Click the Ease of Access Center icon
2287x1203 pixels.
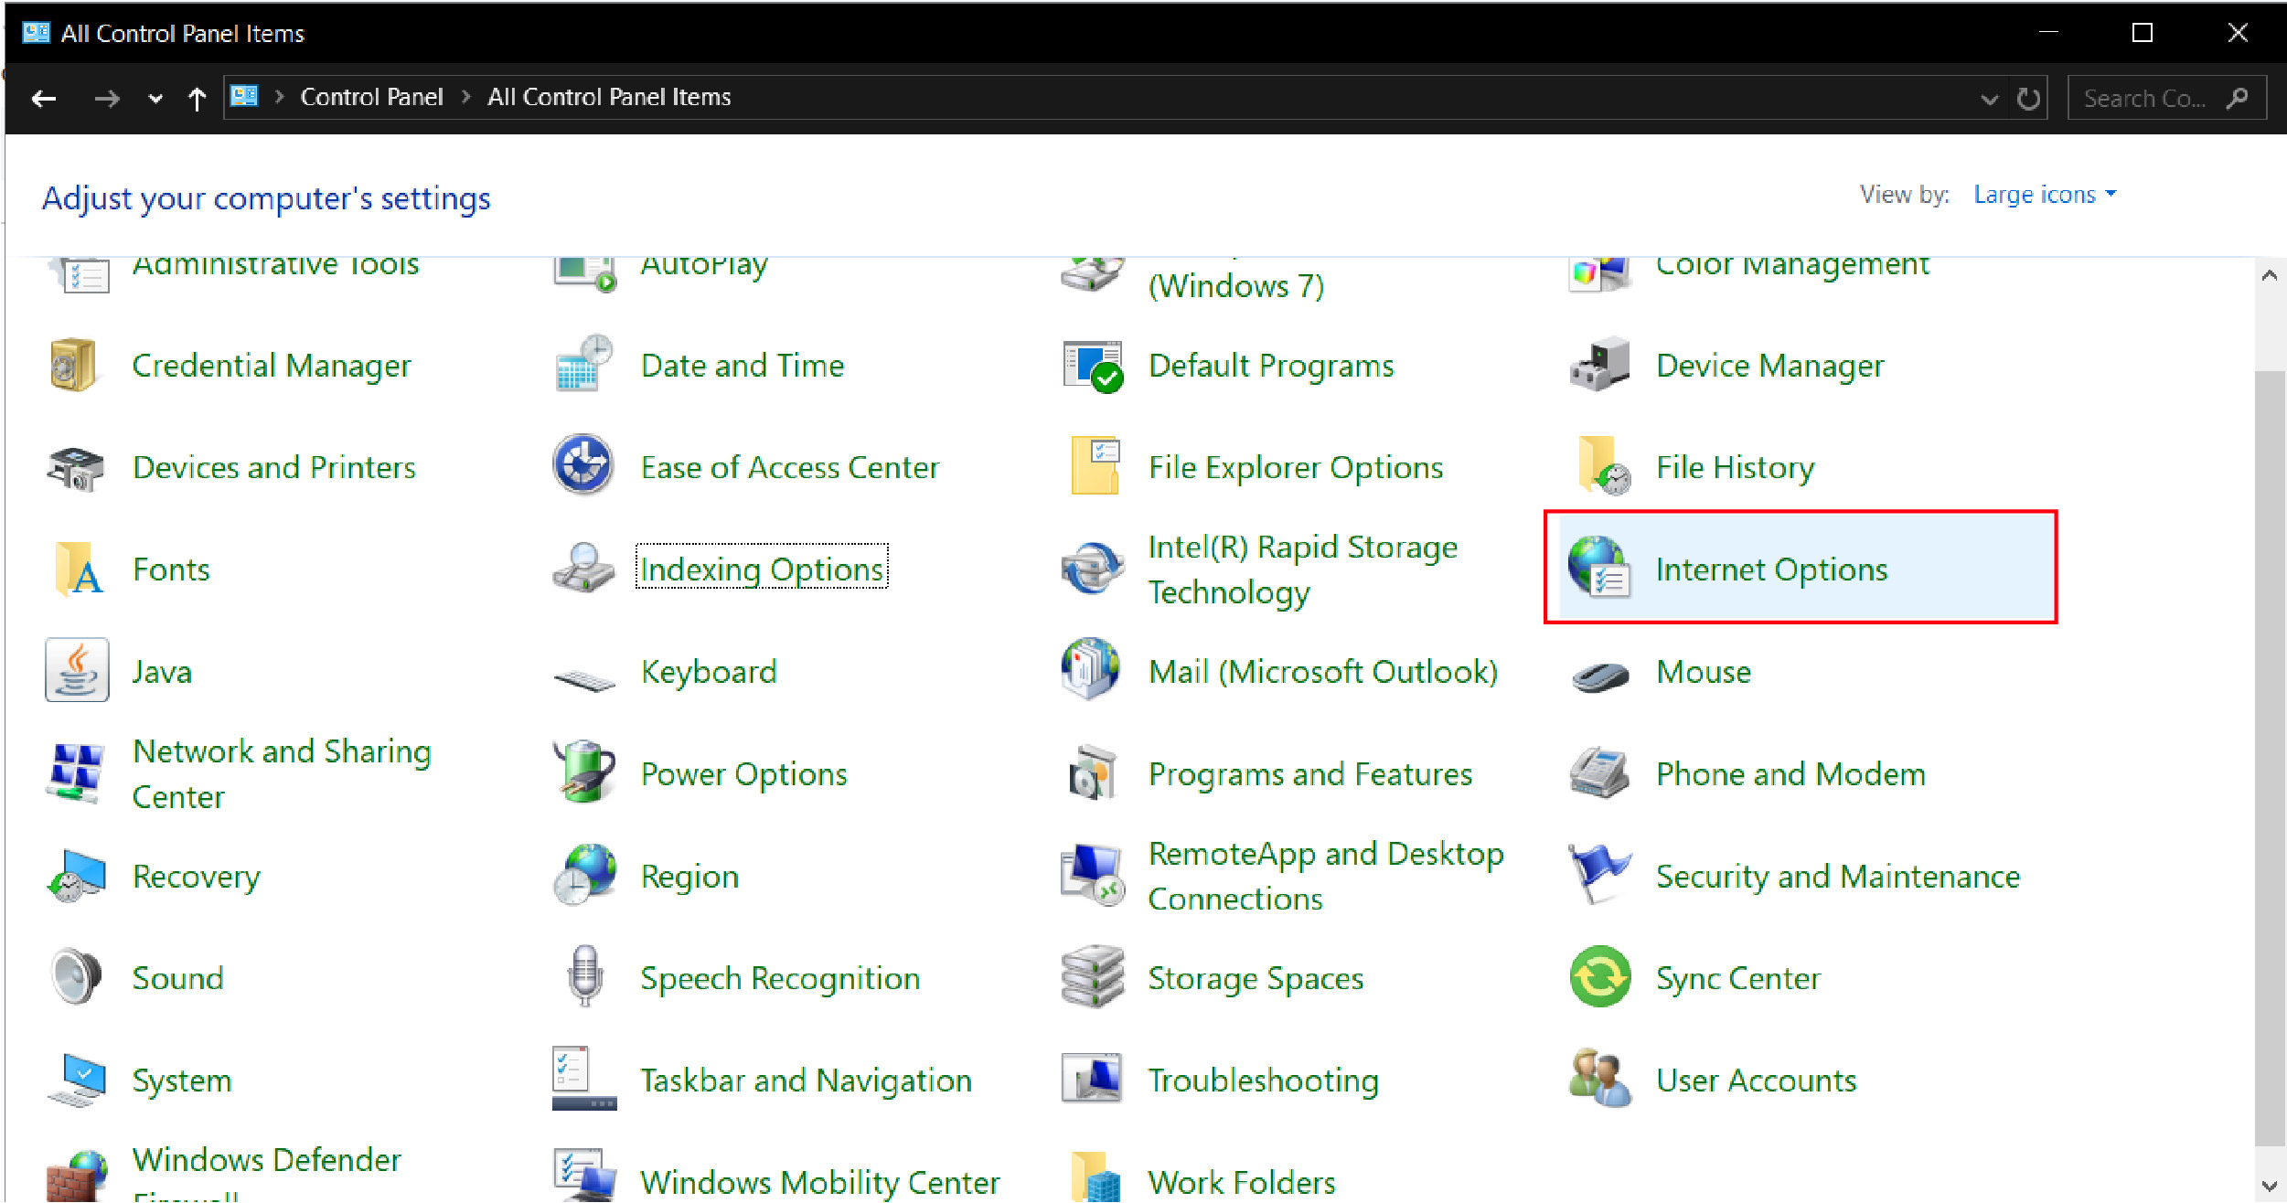pyautogui.click(x=583, y=465)
